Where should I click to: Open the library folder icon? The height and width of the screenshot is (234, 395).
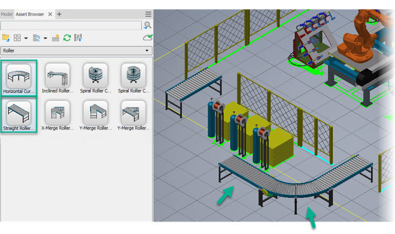tap(5, 38)
